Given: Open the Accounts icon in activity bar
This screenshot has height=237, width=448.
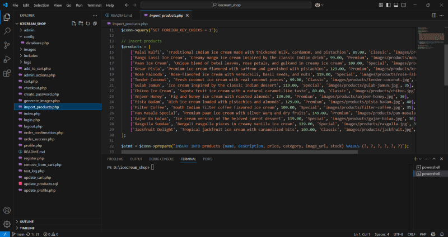Looking at the screenshot, I should point(7,210).
